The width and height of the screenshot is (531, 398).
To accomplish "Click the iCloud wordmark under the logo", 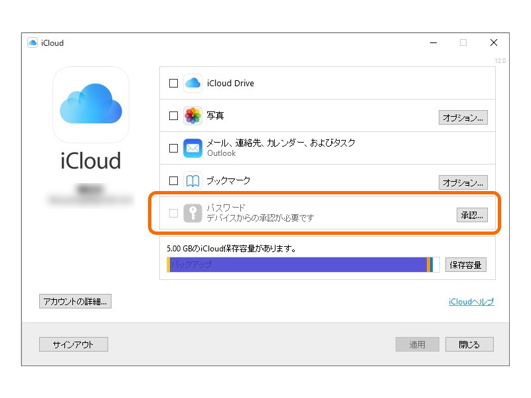I will [x=90, y=161].
